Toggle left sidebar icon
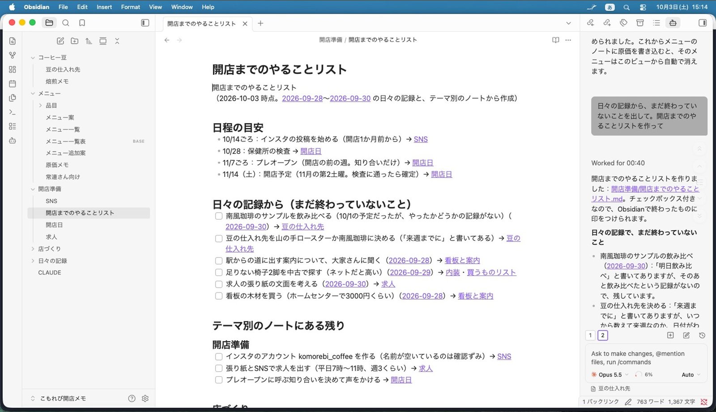The width and height of the screenshot is (716, 412). [x=145, y=23]
